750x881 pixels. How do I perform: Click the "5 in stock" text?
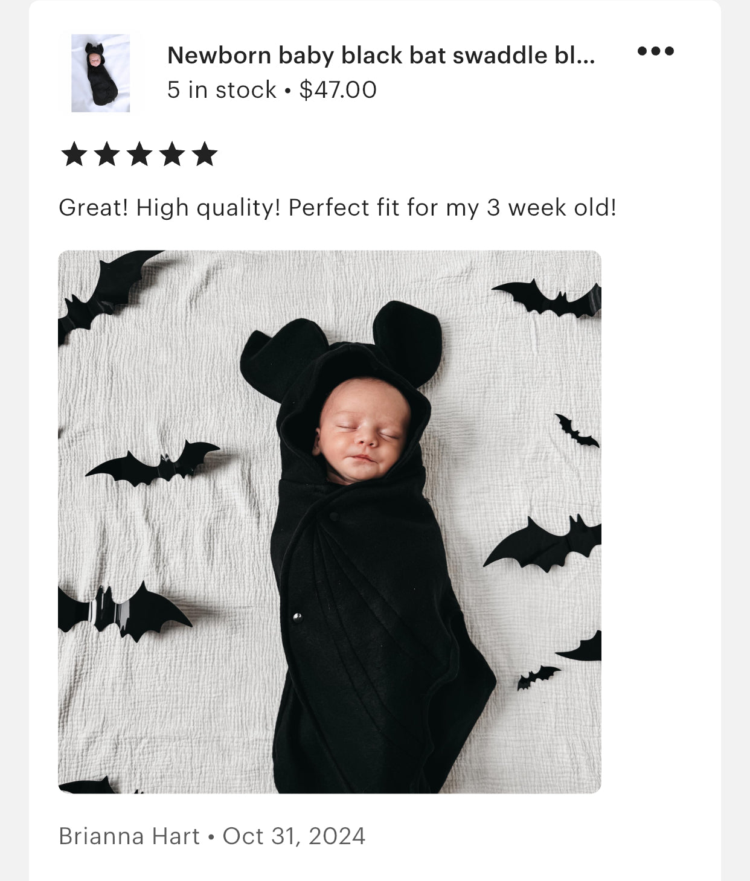pyautogui.click(x=221, y=90)
